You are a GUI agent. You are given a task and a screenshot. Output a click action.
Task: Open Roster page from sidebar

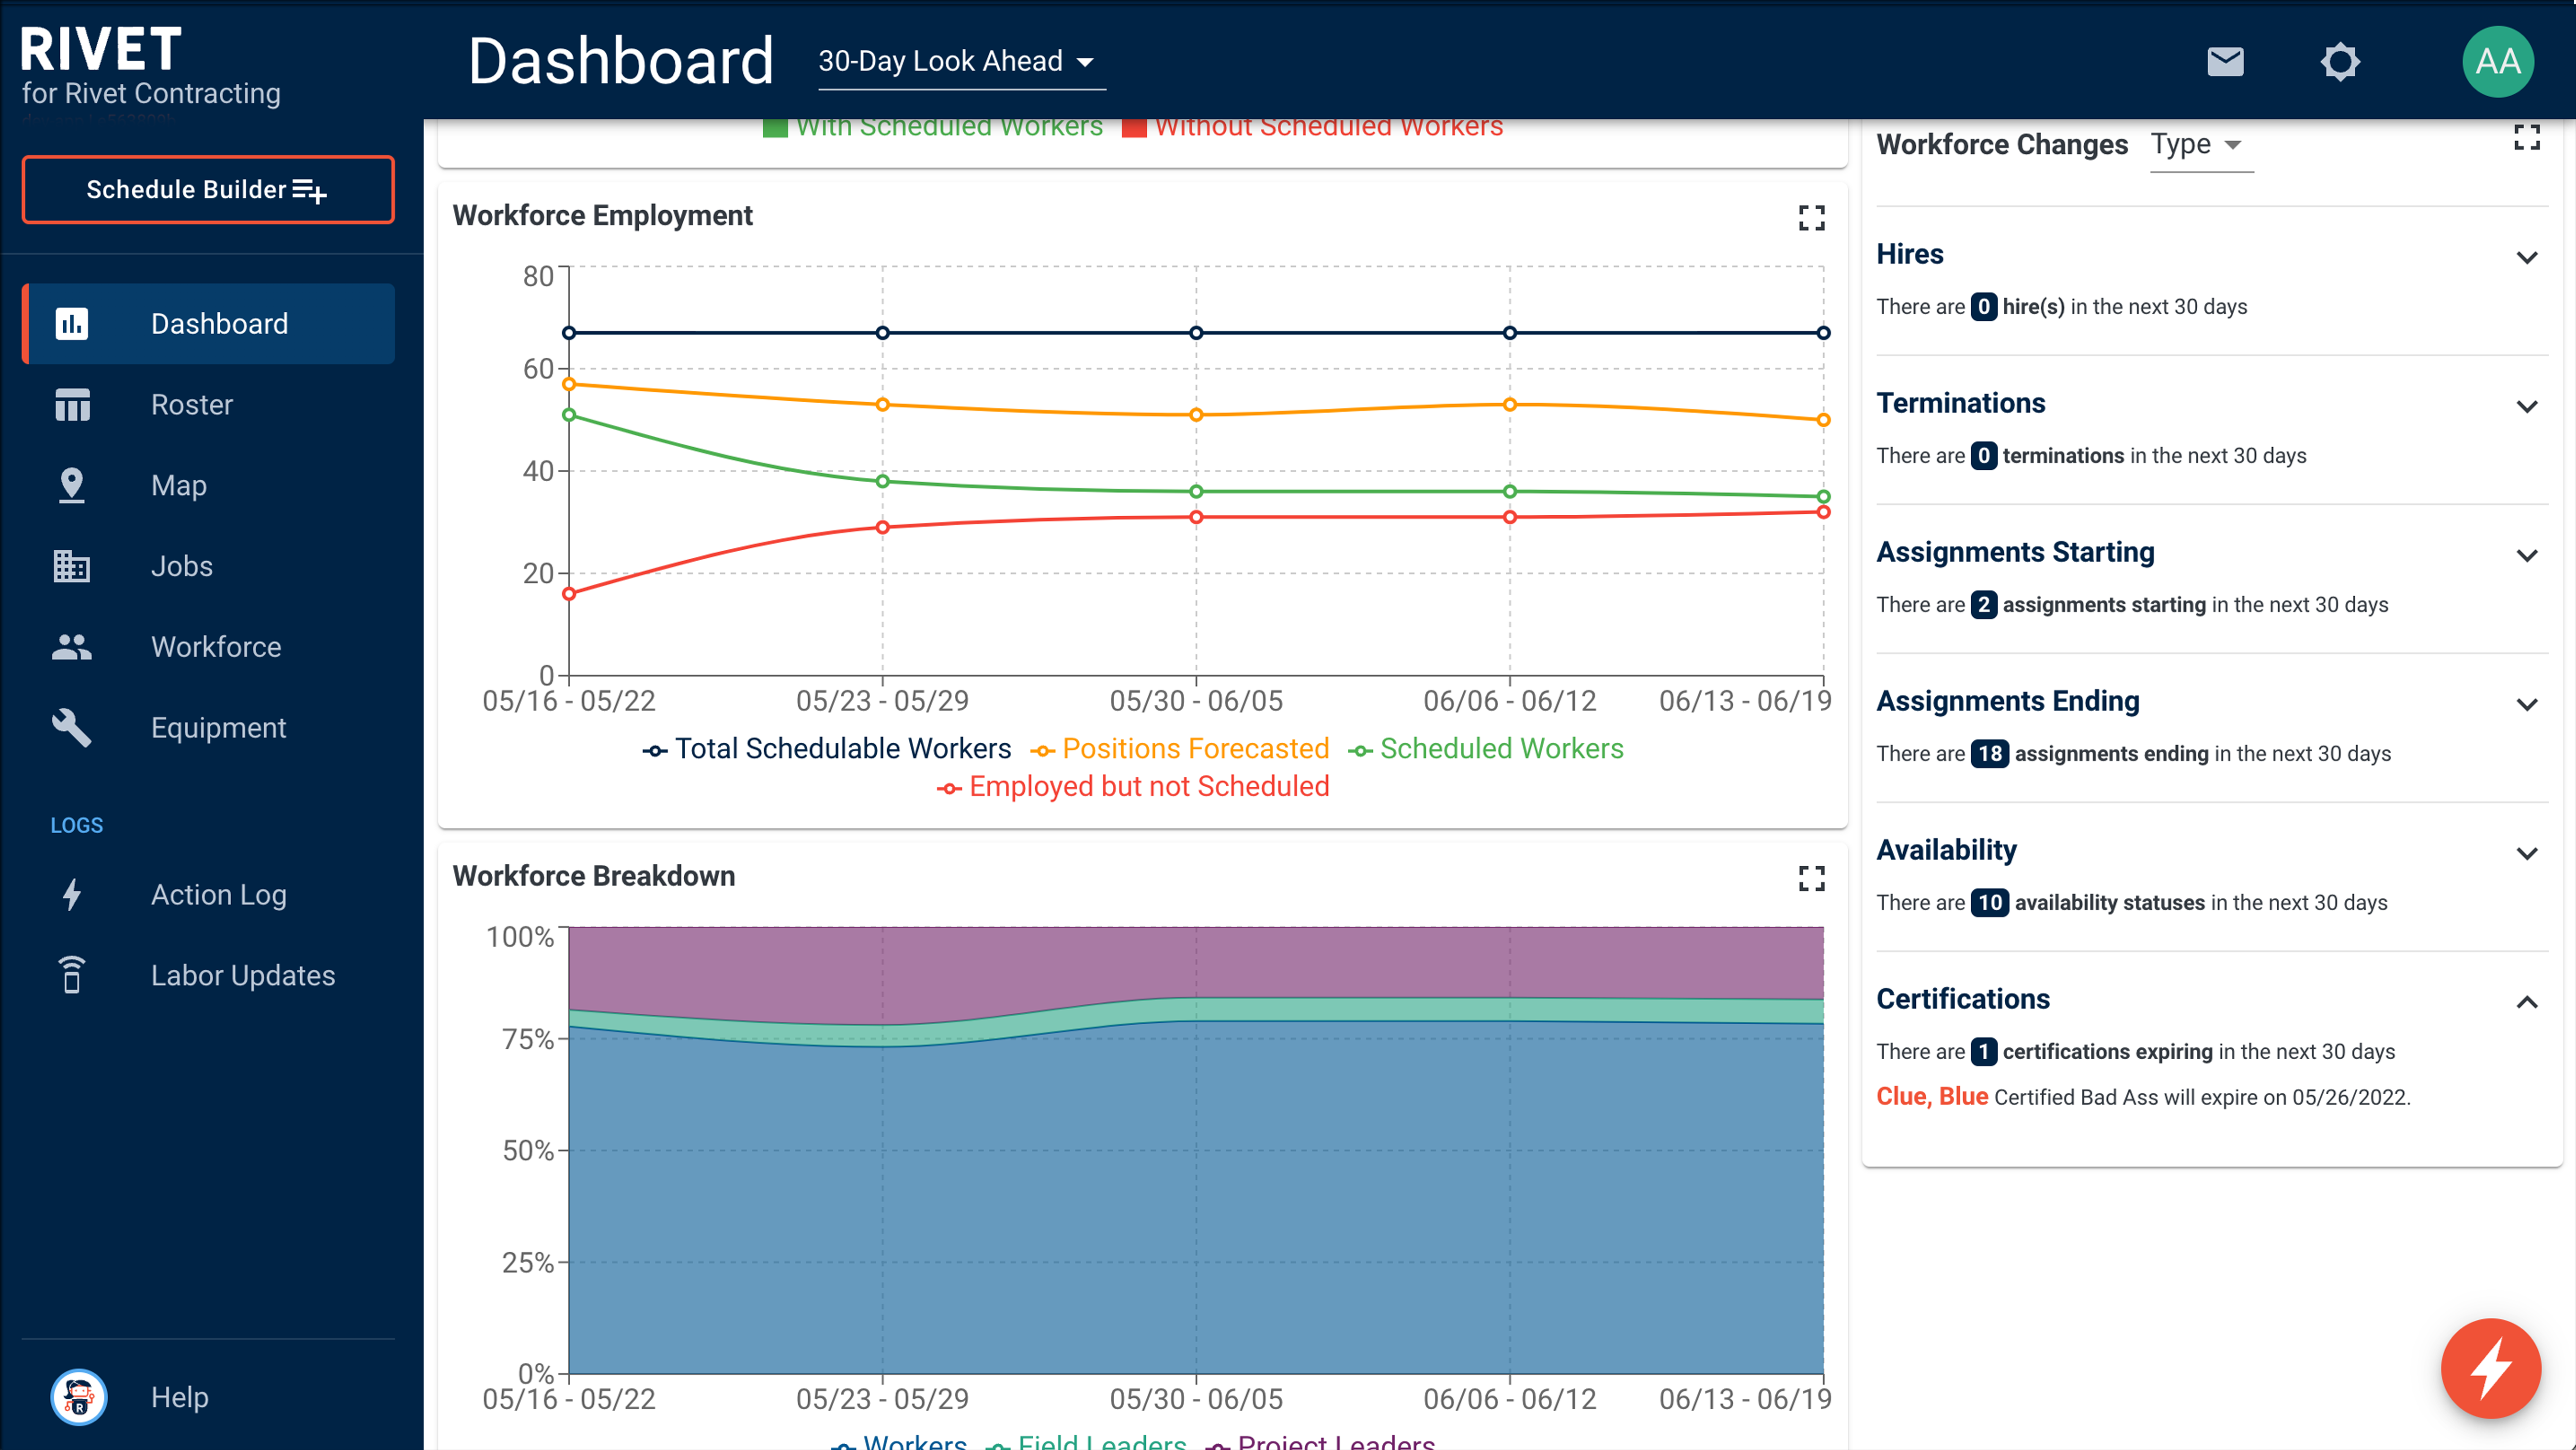point(208,405)
